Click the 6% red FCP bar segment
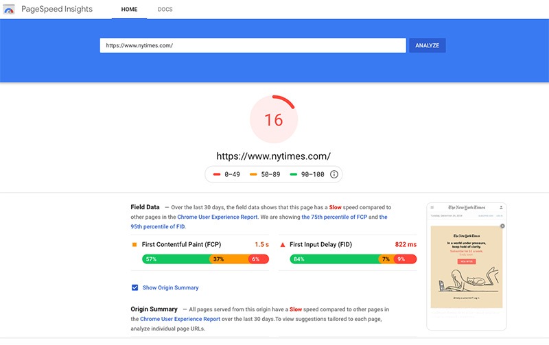This screenshot has width=549, height=345. point(259,259)
